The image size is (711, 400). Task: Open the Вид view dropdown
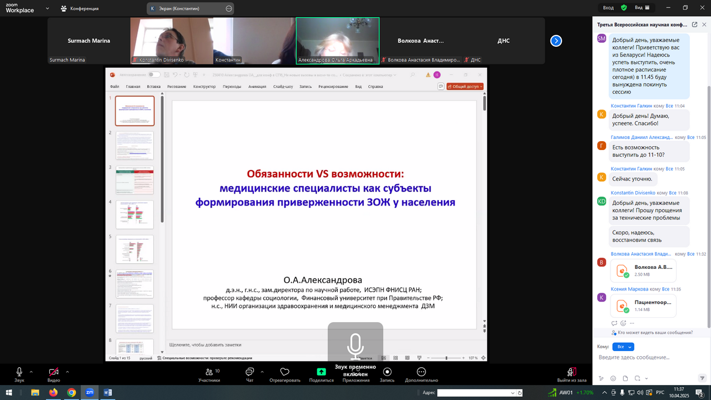642,8
